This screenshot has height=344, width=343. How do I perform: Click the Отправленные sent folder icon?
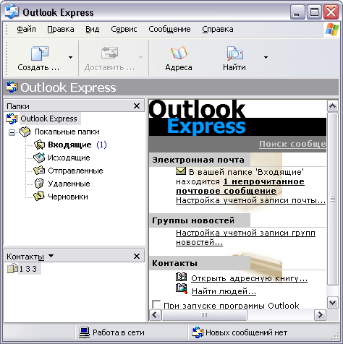pos(39,171)
